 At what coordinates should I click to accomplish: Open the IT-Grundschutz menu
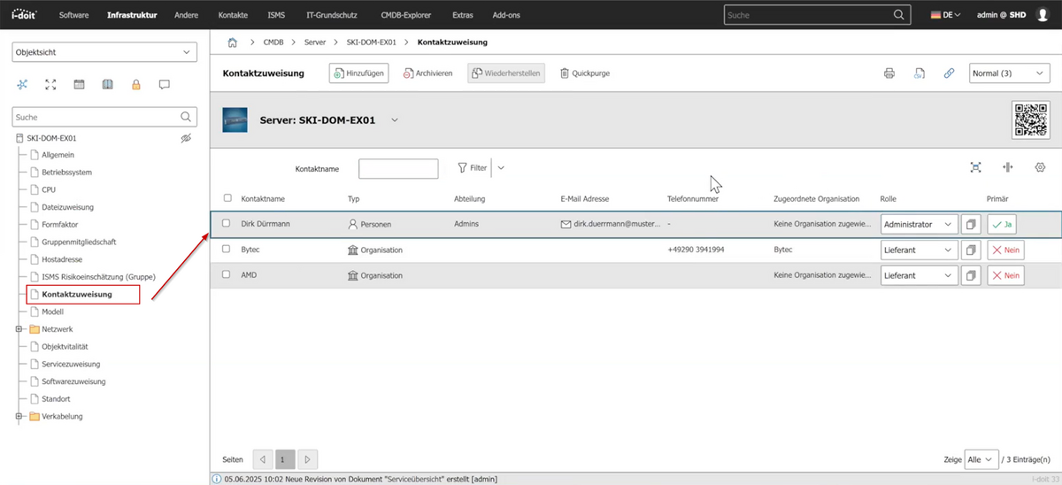pos(331,15)
